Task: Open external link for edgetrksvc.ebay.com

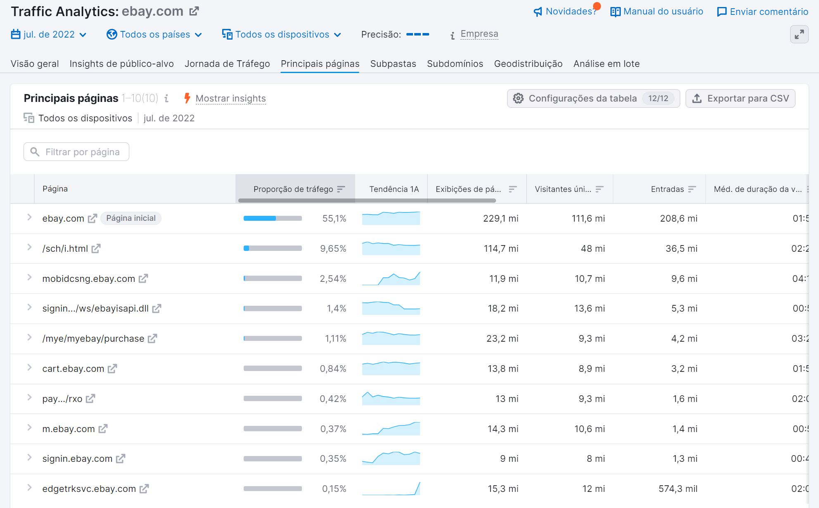Action: click(x=144, y=489)
